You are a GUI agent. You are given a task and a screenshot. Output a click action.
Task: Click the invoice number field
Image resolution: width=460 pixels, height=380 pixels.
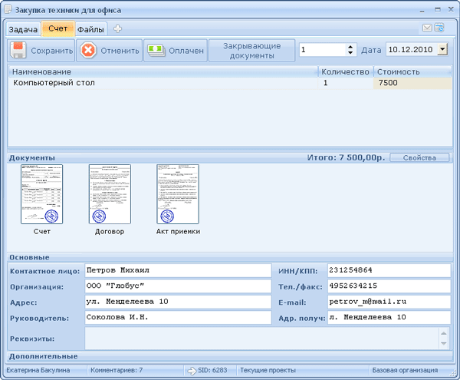tap(323, 50)
